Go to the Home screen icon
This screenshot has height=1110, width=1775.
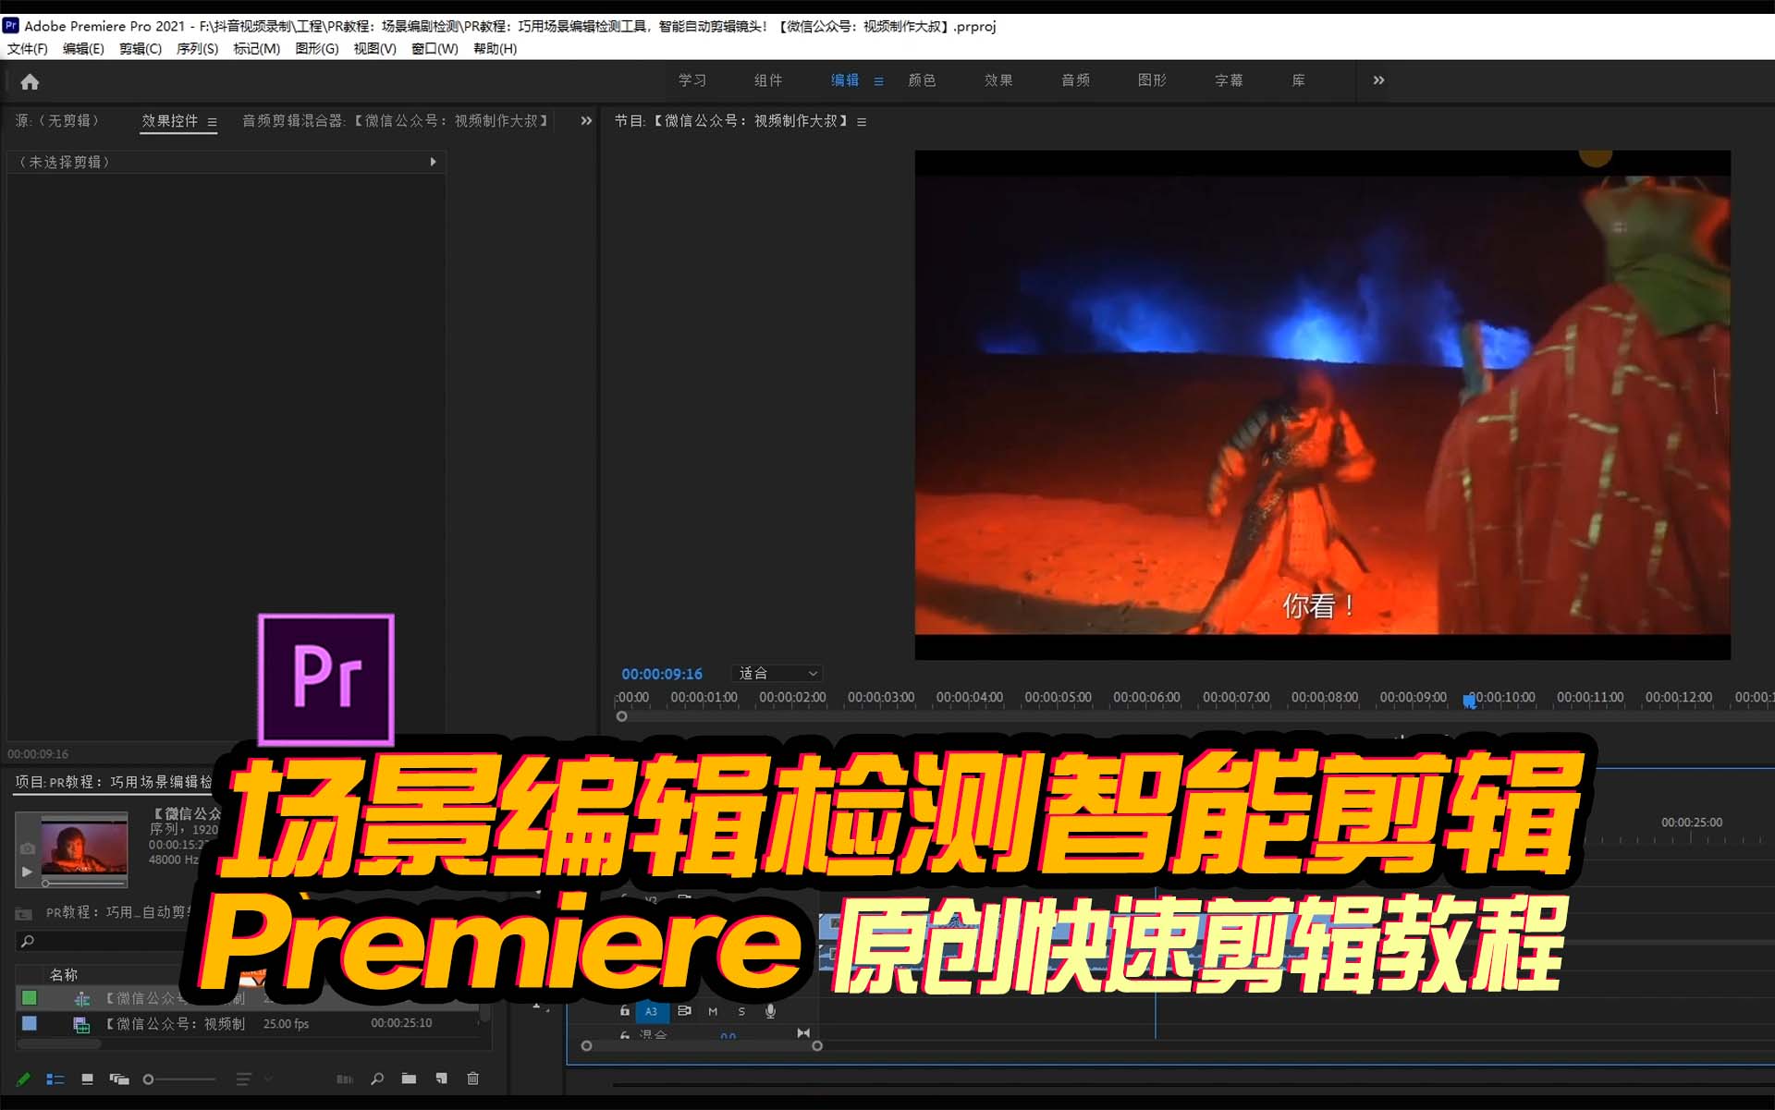tap(30, 82)
